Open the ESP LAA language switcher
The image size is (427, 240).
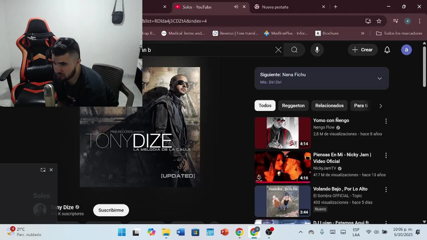356,232
